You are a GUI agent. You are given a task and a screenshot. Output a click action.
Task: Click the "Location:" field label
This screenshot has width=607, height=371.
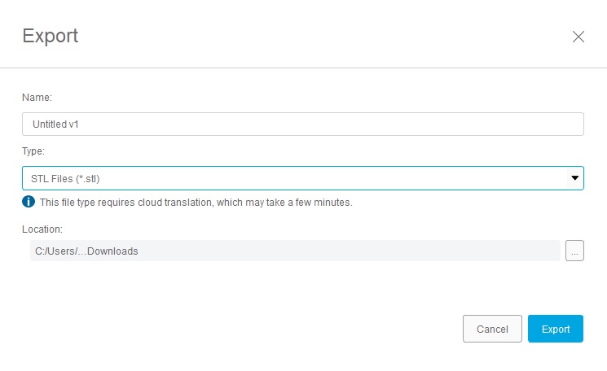click(x=42, y=229)
